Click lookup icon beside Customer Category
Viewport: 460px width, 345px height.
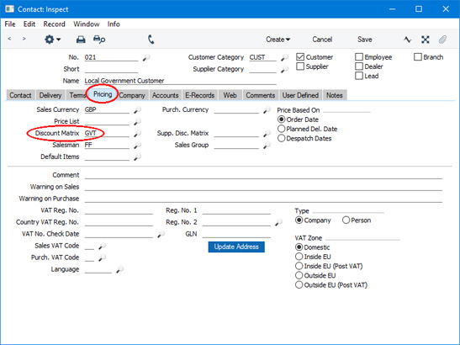coord(284,57)
